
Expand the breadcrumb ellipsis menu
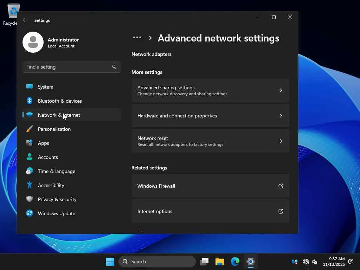[x=137, y=37]
